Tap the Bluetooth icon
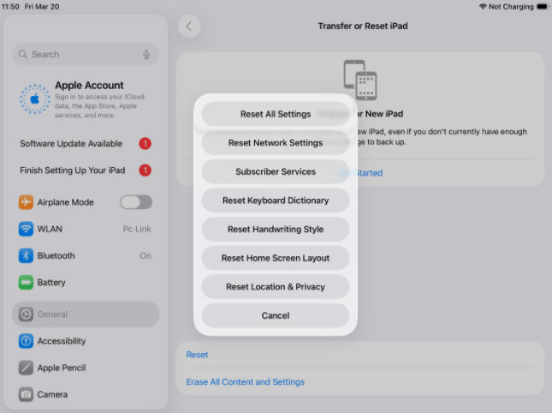552x413 pixels. [x=26, y=255]
